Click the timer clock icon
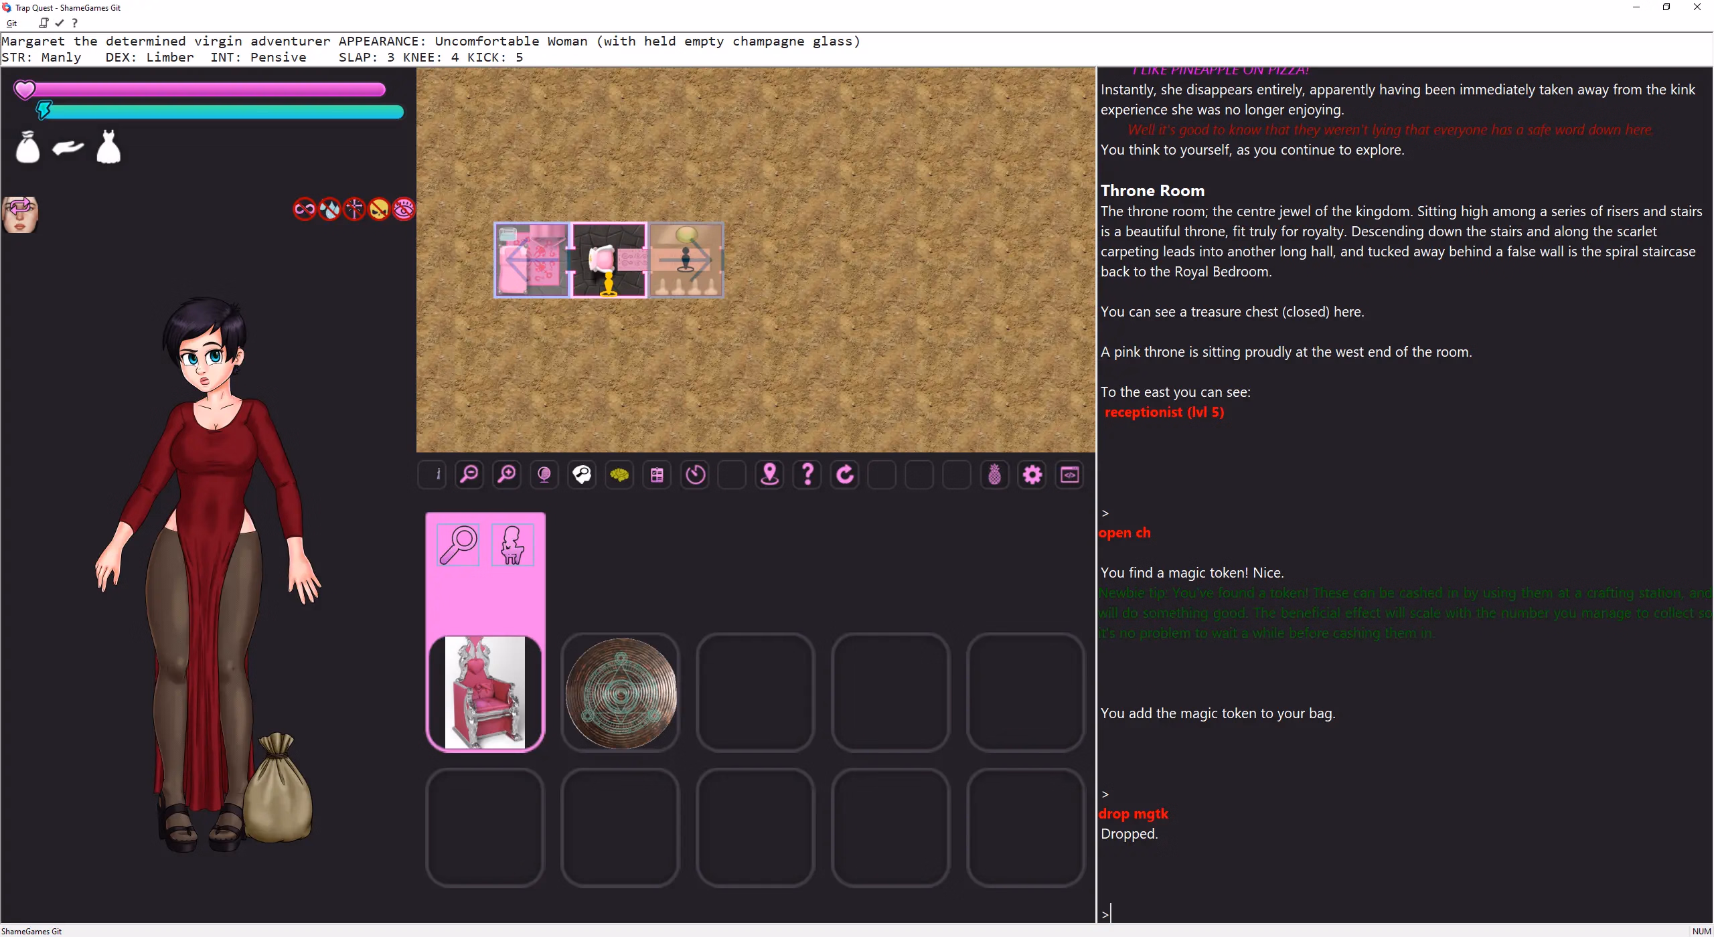Viewport: 1714px width, 937px height. click(695, 475)
